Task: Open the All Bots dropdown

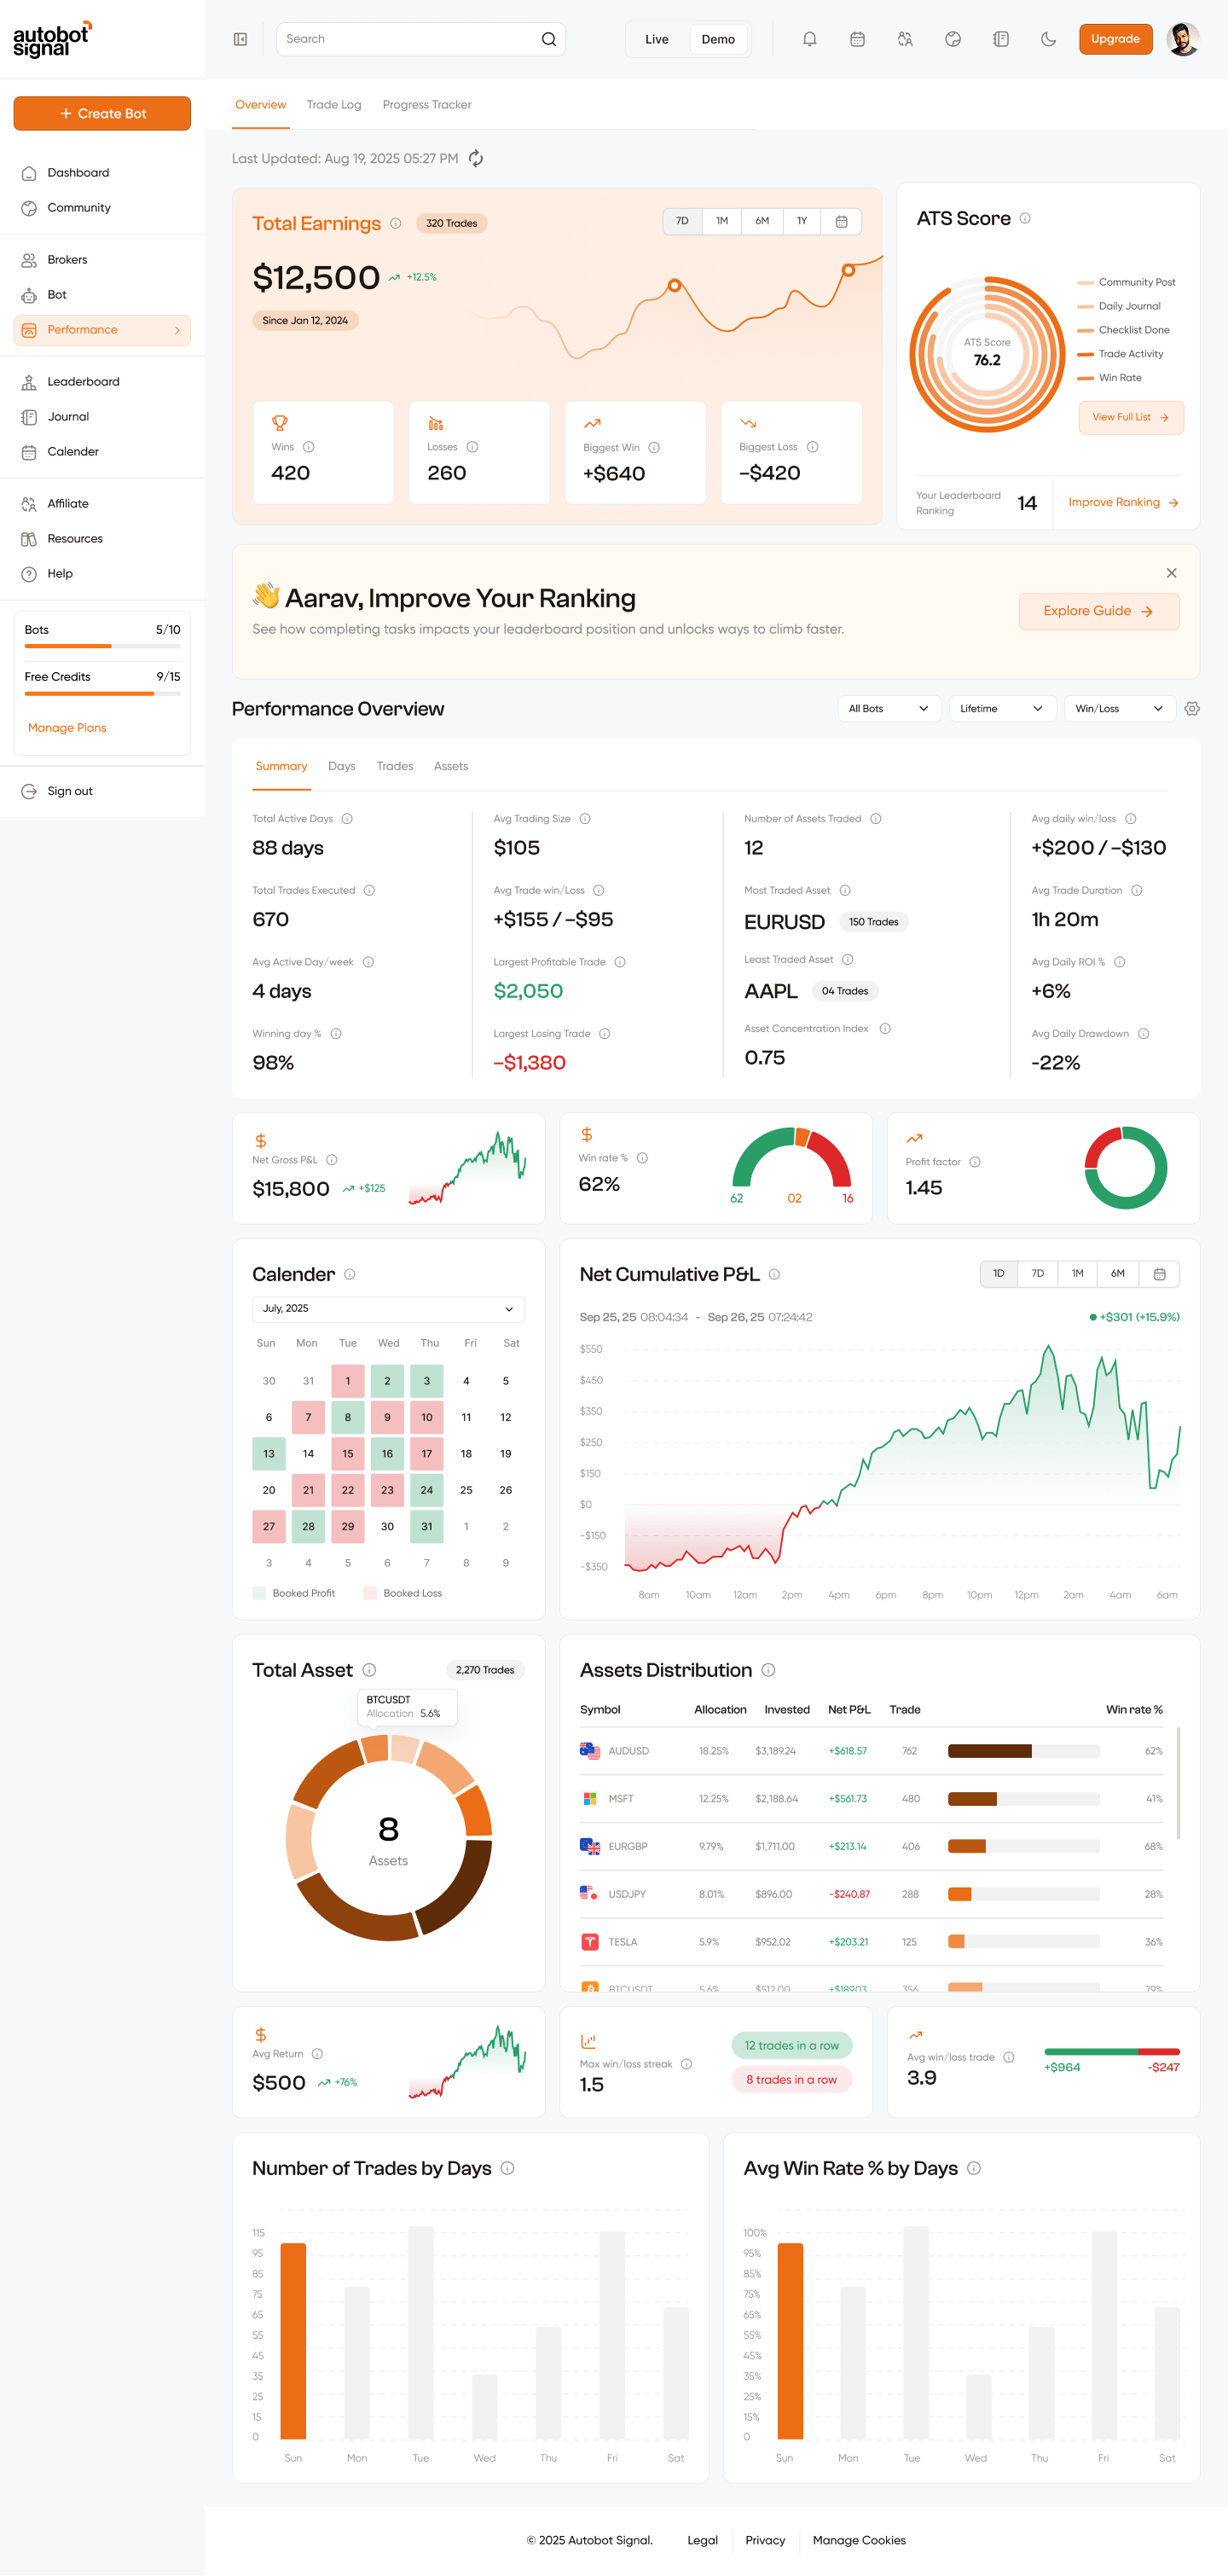Action: coord(889,708)
